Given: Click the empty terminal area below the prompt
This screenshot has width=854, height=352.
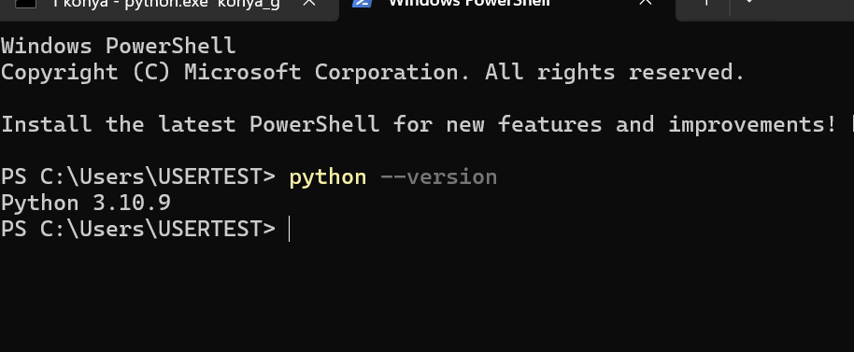Looking at the screenshot, I should (x=427, y=297).
